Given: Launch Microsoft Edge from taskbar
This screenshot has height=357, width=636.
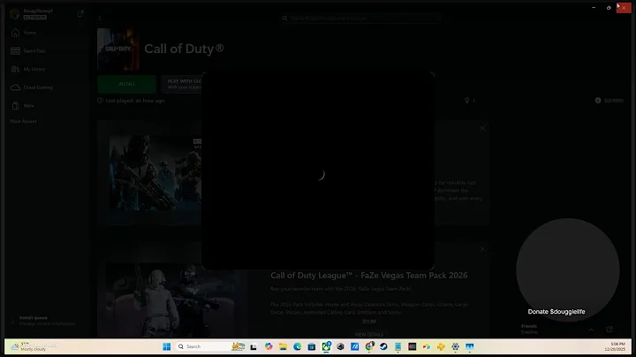Looking at the screenshot, I should coord(298,346).
